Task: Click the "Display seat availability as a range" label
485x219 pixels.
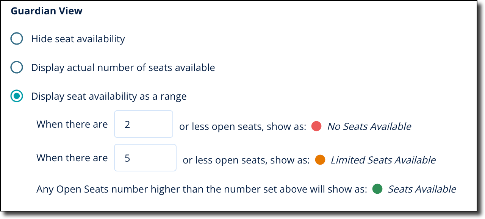Action: [x=109, y=96]
